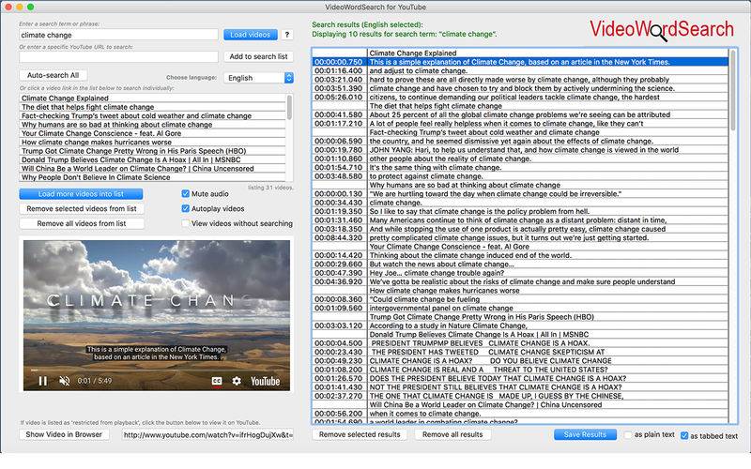
Task: Select result at timestamp 00:05:26.010
Action: tap(521, 98)
